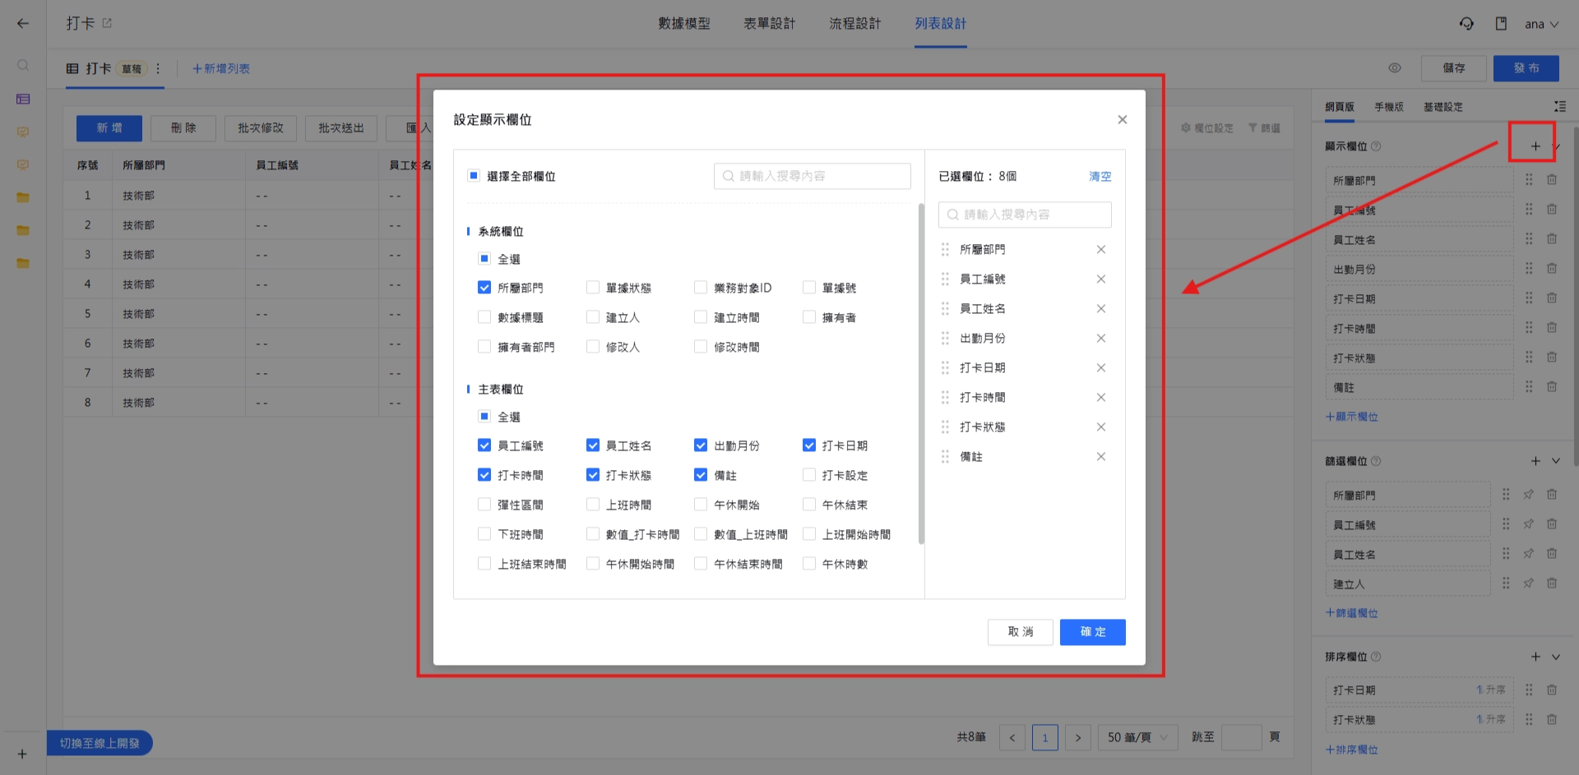Image resolution: width=1579 pixels, height=775 pixels.
Task: Grab drag handle of 所屬部門 in dialog
Action: point(945,250)
